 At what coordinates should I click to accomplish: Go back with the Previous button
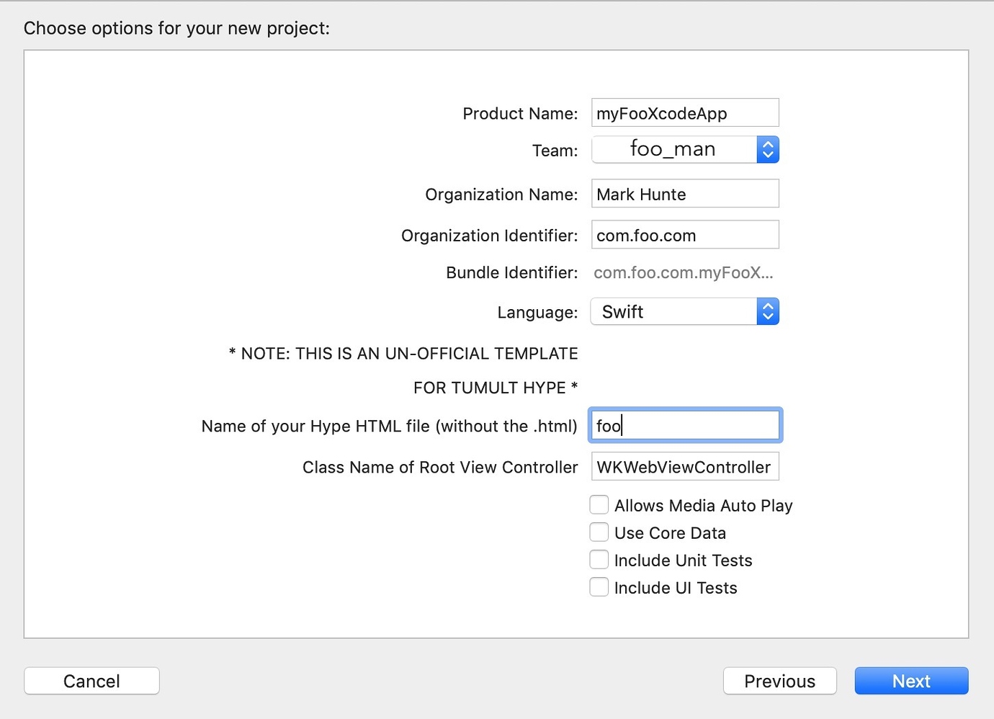(779, 681)
